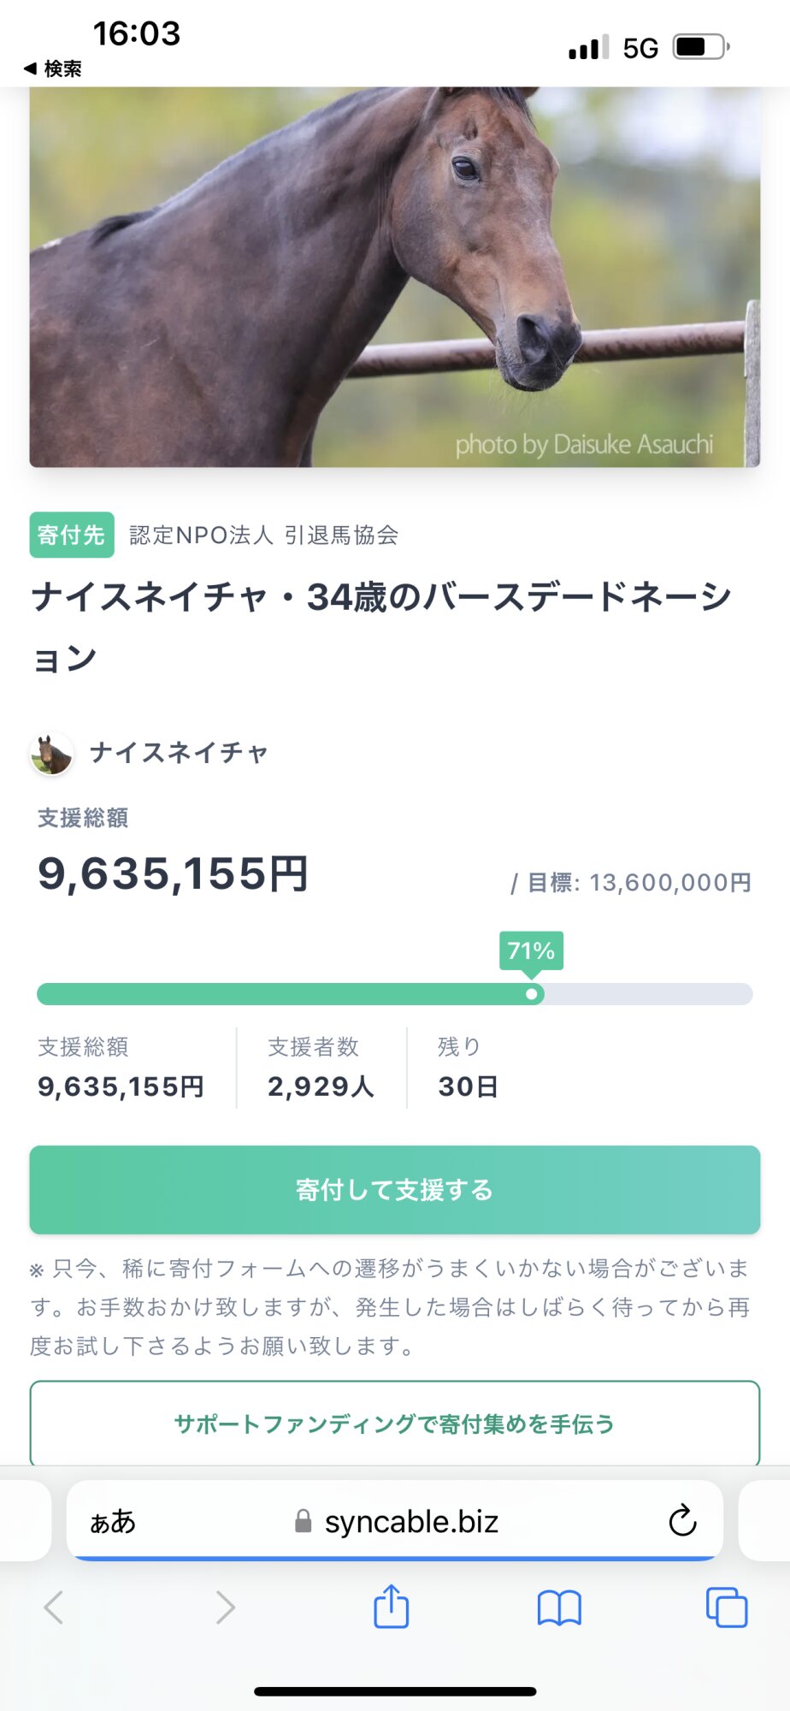Image resolution: width=790 pixels, height=1711 pixels.
Task: Open the ぁあ text size menu
Action: click(x=113, y=1522)
